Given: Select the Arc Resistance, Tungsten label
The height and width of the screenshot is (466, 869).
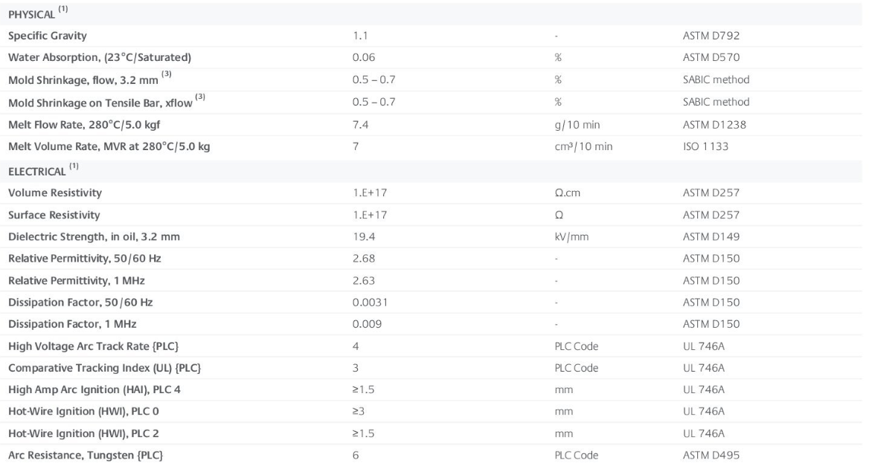Looking at the screenshot, I should tap(85, 455).
